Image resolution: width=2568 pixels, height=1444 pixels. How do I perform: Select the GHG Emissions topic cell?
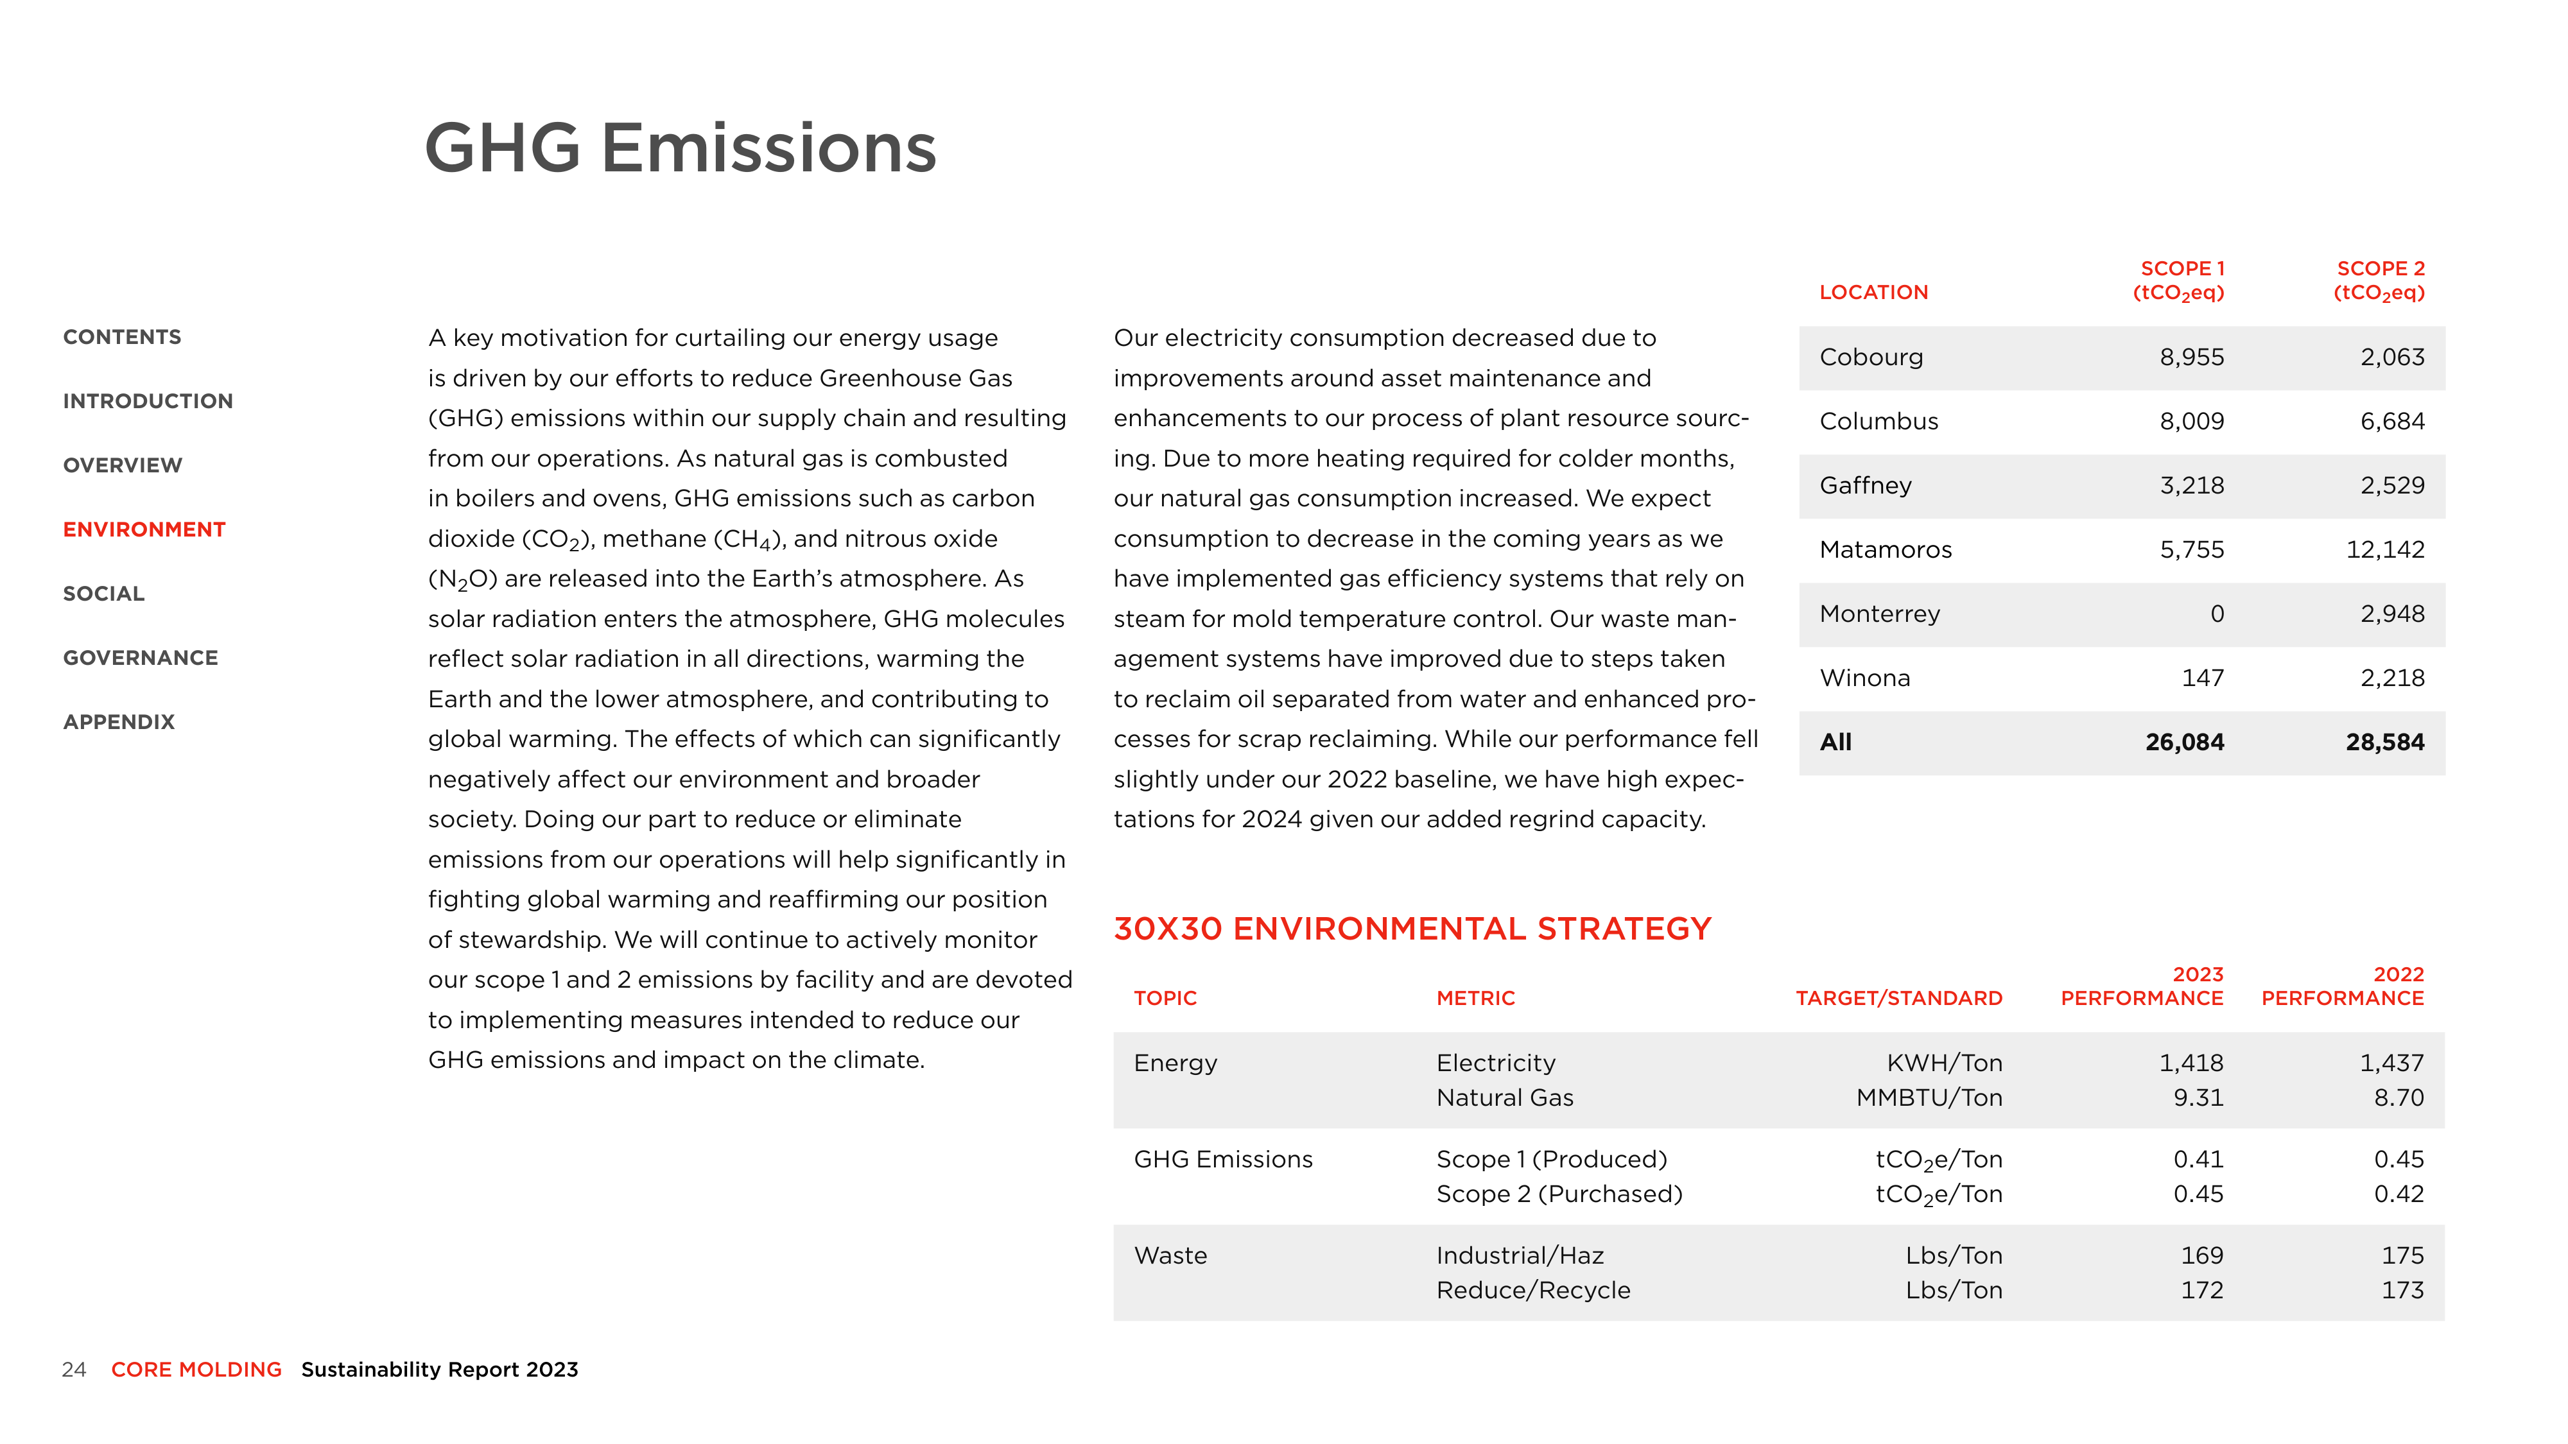pos(1223,1159)
